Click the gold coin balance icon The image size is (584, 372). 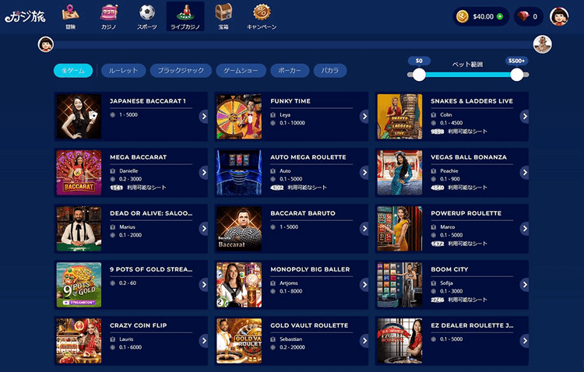[463, 17]
